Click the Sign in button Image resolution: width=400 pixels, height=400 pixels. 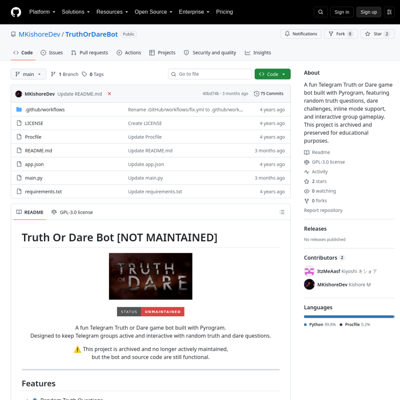click(342, 12)
